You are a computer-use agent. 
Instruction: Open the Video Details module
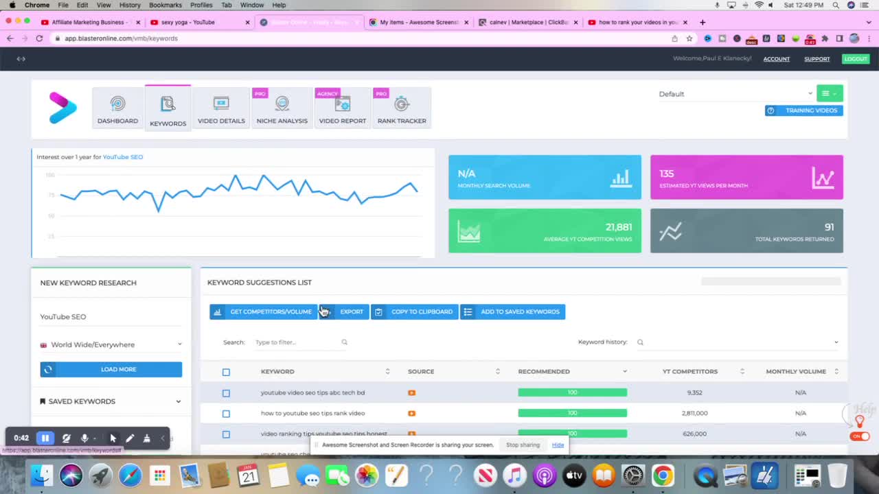pyautogui.click(x=221, y=108)
